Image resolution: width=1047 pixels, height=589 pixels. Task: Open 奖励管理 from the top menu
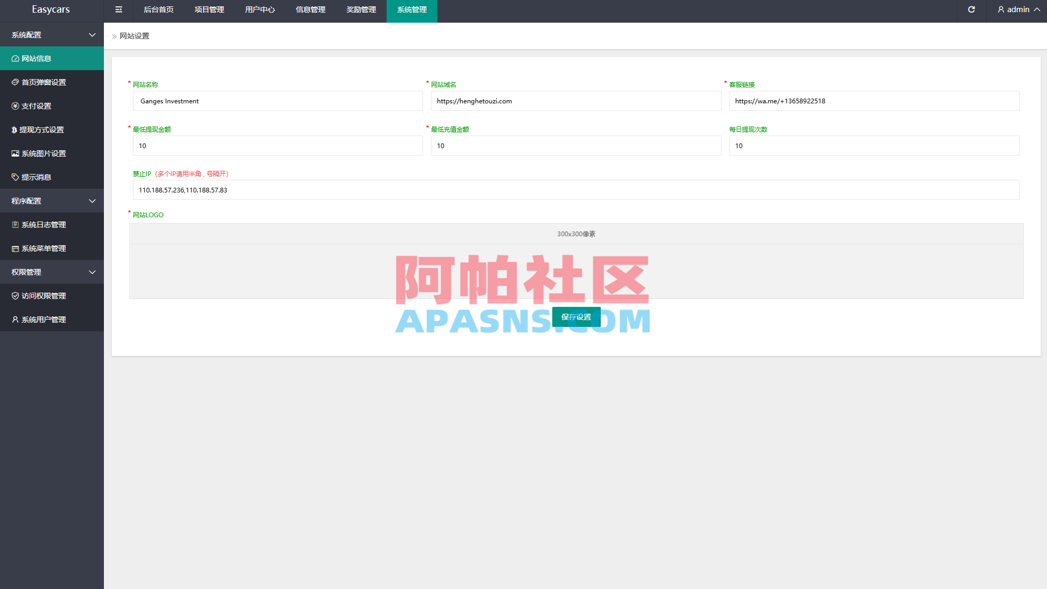tap(361, 9)
